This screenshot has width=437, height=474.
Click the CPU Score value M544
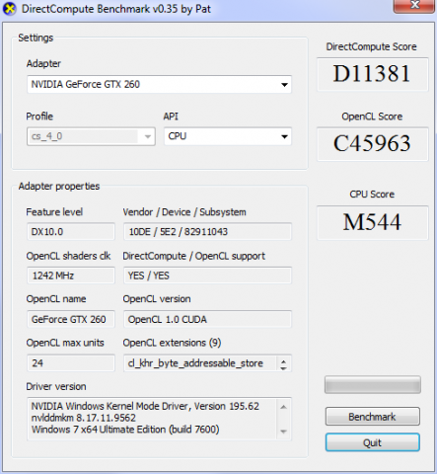(372, 222)
